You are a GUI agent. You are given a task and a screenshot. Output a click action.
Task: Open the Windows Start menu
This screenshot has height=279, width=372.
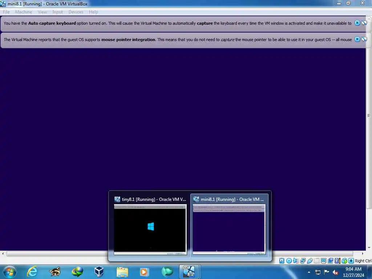pyautogui.click(x=10, y=272)
